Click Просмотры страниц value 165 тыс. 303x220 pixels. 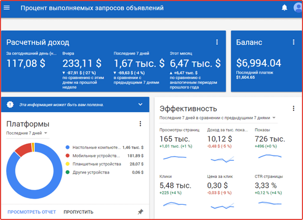tap(175, 139)
